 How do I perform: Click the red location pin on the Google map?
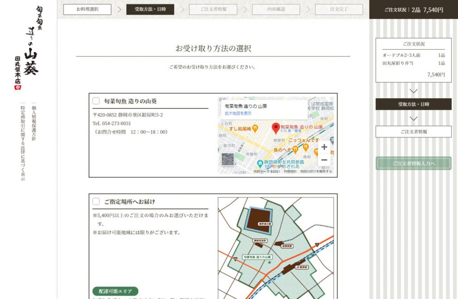coord(276,128)
